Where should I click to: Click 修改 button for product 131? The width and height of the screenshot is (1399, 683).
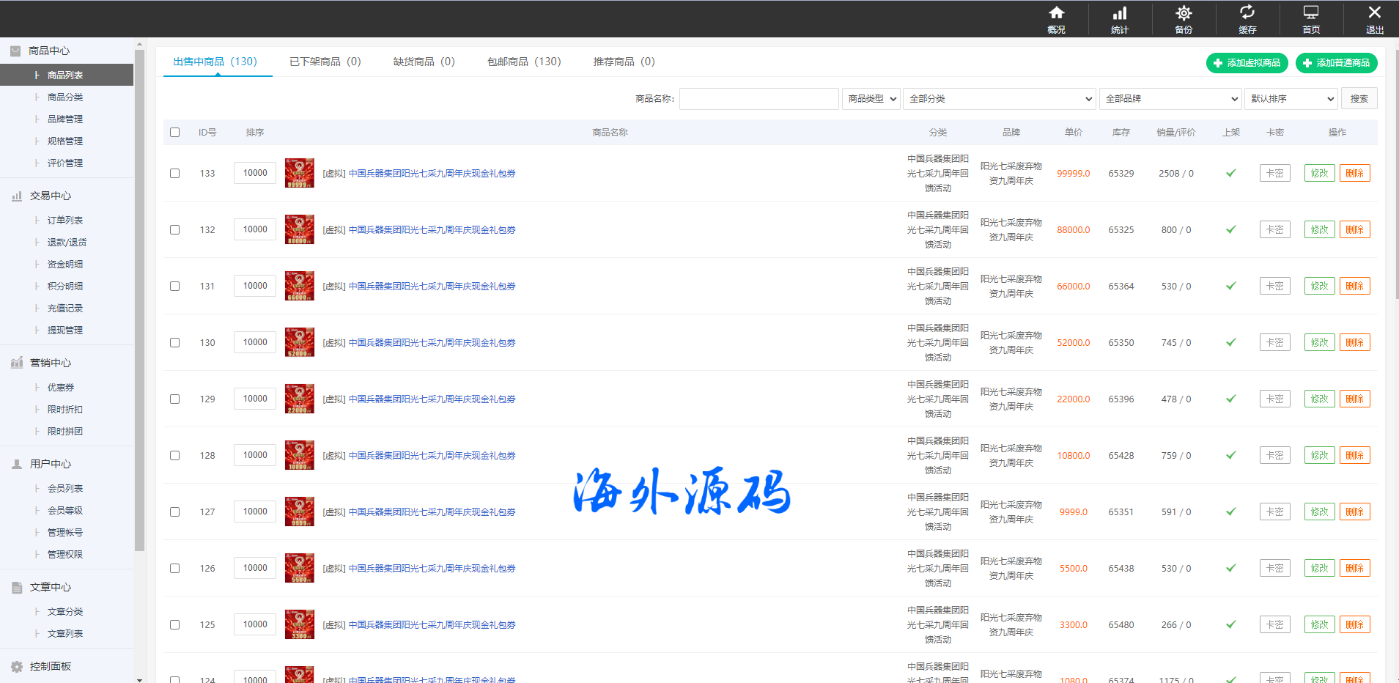click(1319, 286)
